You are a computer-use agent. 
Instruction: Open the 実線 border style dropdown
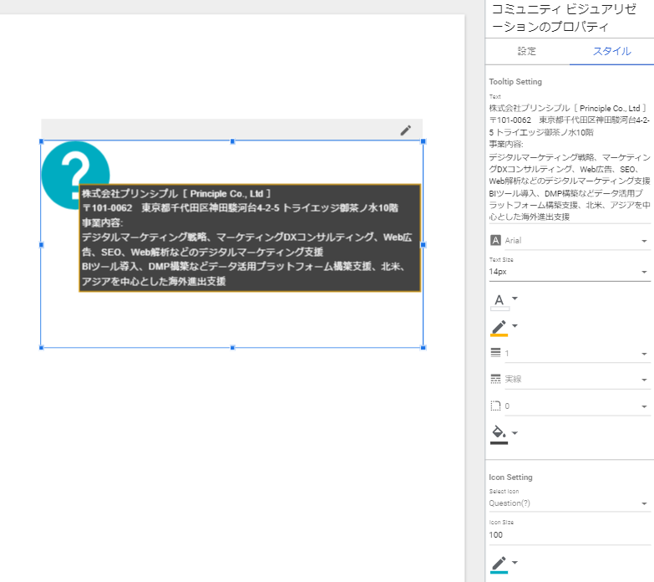pos(576,380)
